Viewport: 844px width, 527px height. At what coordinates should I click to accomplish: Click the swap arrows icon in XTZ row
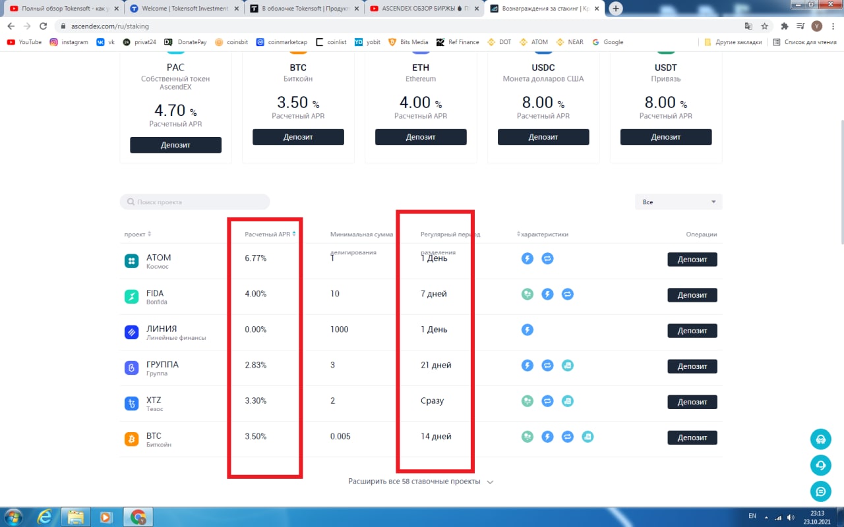point(547,401)
